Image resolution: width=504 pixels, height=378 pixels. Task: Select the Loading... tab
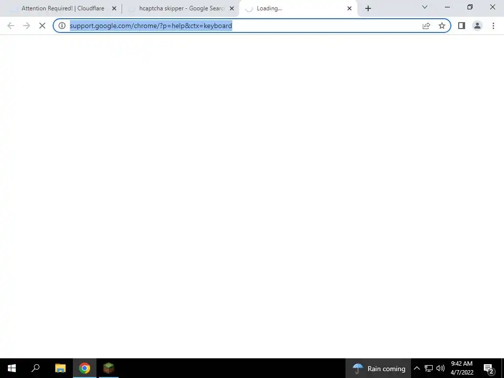(x=297, y=8)
